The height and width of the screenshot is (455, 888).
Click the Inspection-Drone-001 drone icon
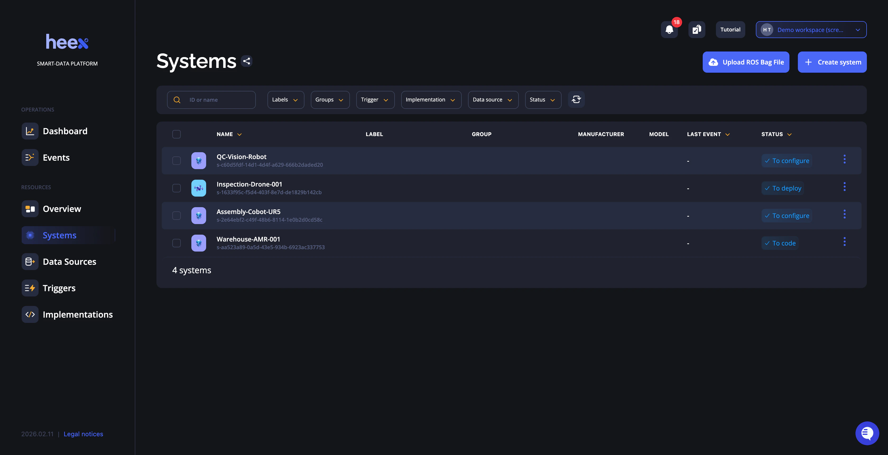tap(198, 188)
